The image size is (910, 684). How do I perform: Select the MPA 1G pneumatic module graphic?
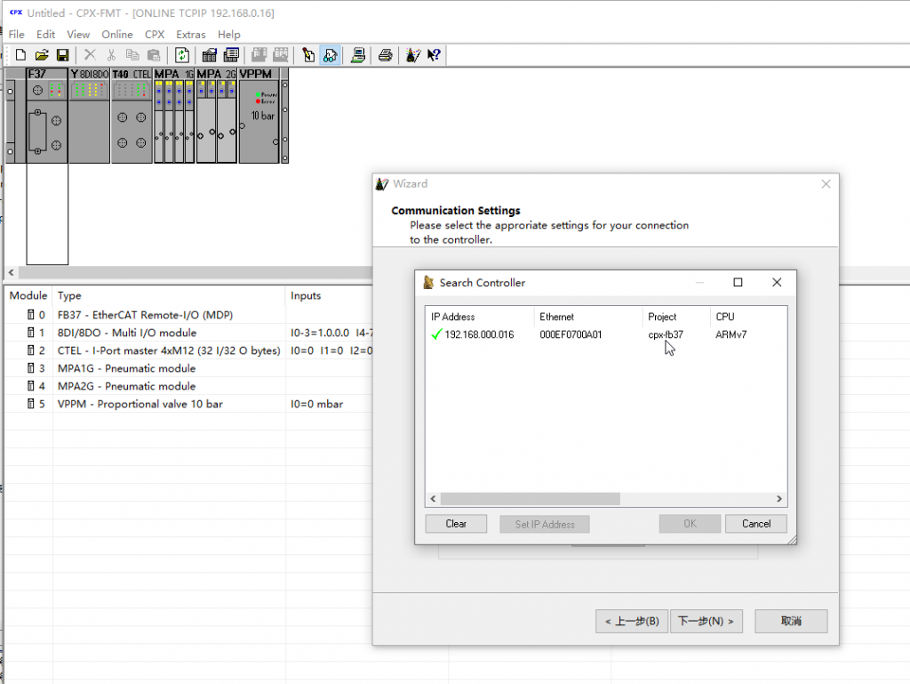pos(174,115)
